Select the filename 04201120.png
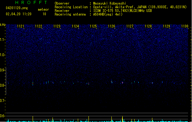The image size is (192, 122). pos(17,8)
